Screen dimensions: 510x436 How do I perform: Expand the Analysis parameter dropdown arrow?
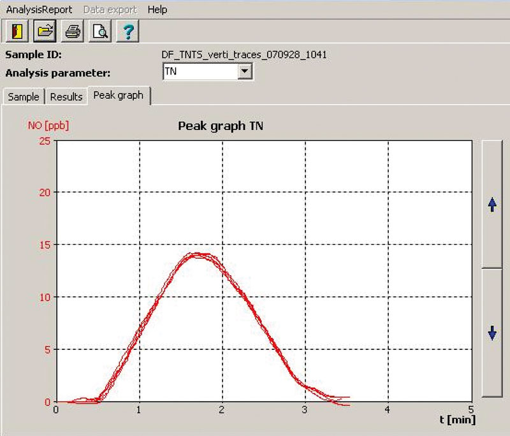245,71
